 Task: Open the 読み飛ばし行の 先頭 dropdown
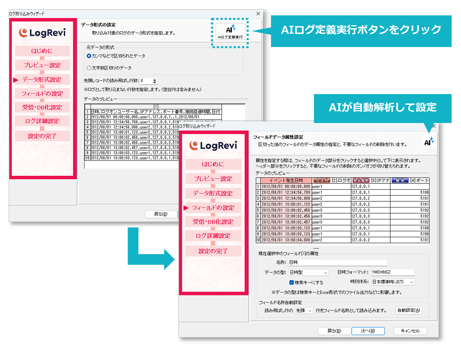(x=304, y=310)
